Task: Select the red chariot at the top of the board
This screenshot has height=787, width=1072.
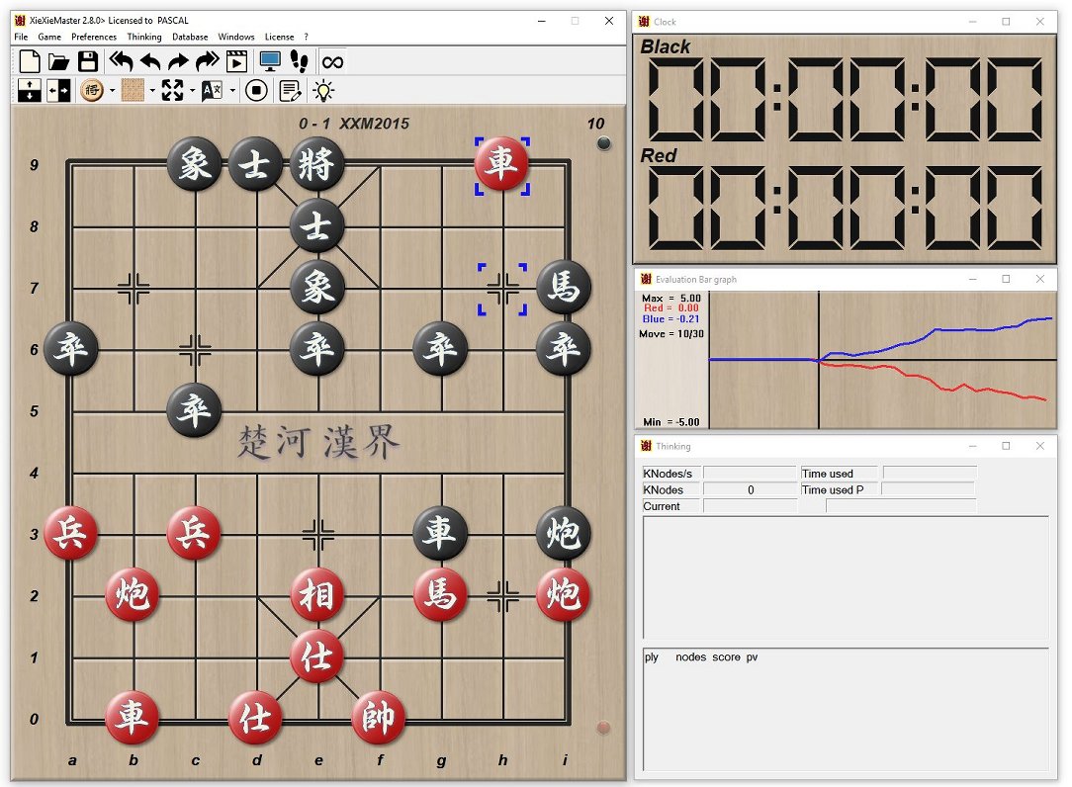Action: tap(502, 165)
